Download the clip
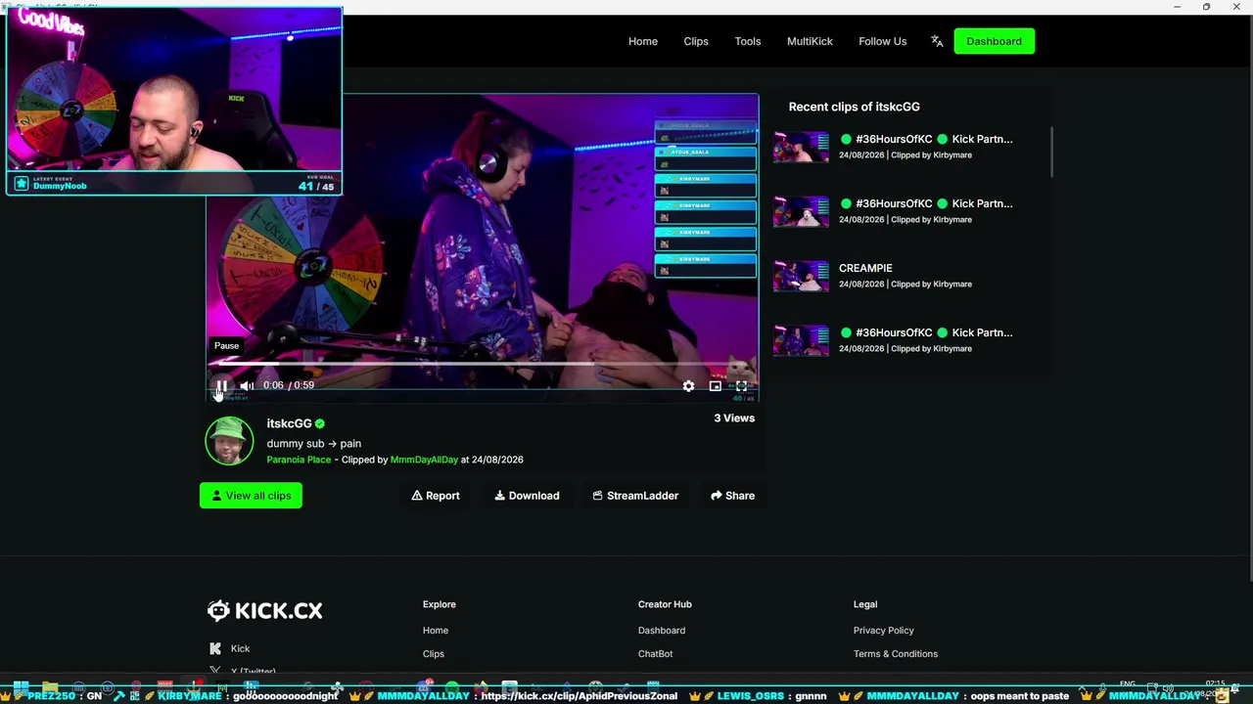 click(527, 496)
